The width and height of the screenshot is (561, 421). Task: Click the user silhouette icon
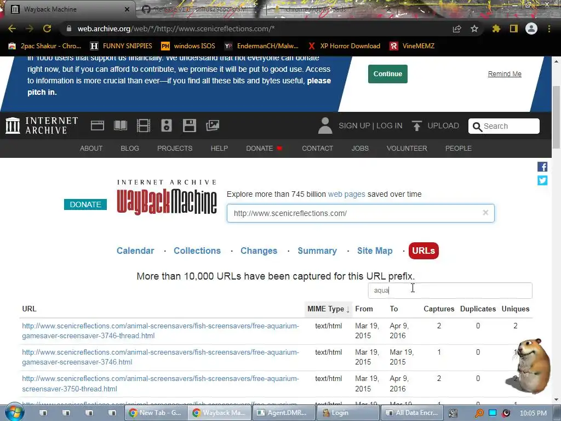(325, 126)
